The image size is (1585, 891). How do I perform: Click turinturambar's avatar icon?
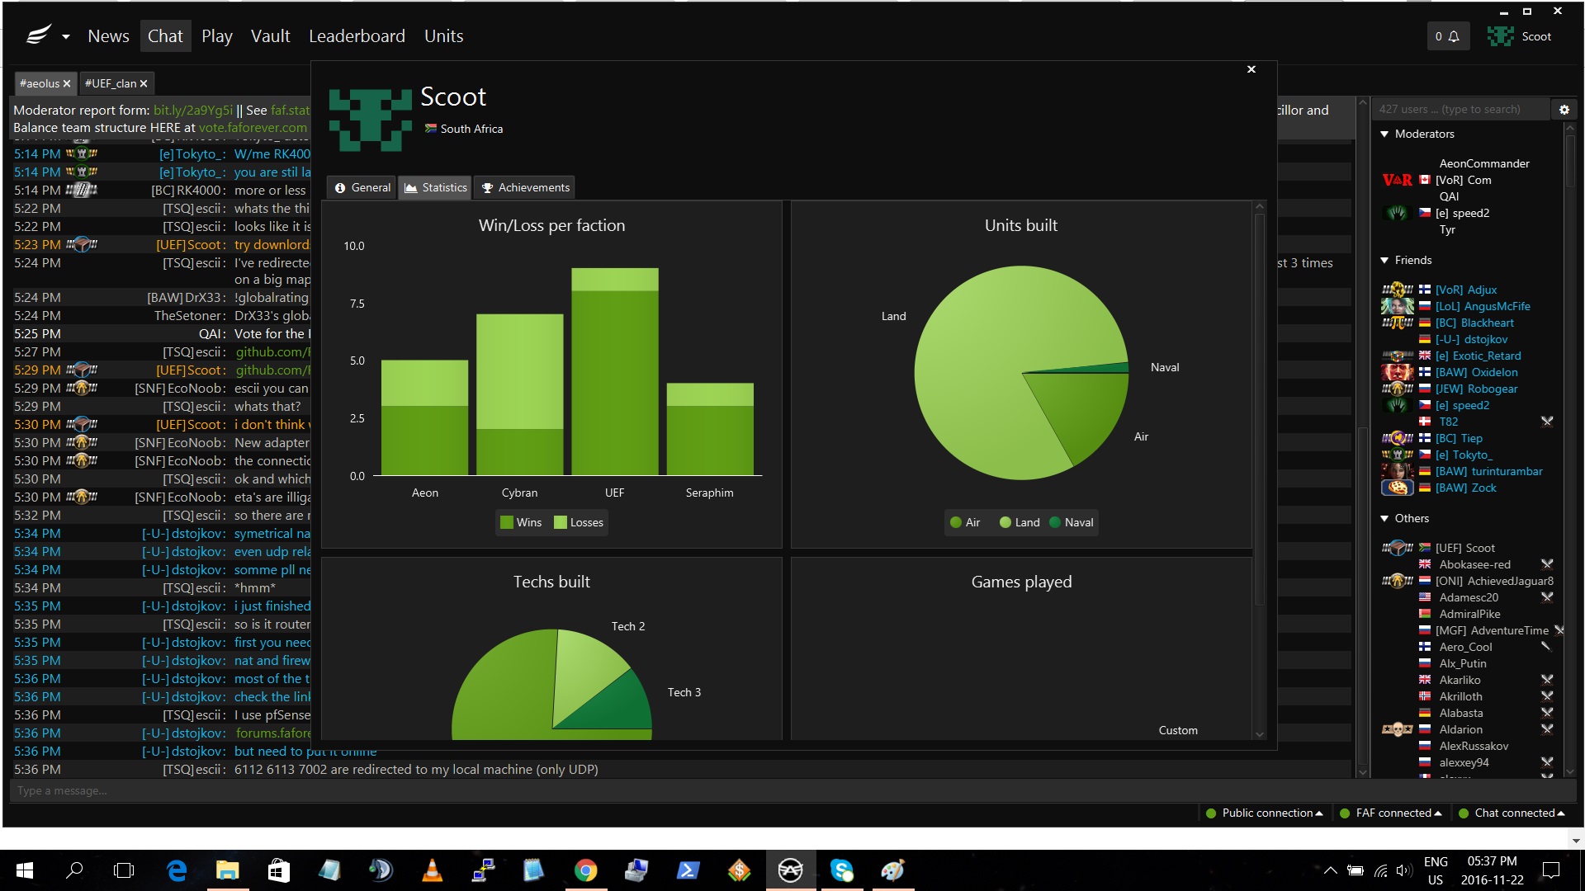(1397, 471)
